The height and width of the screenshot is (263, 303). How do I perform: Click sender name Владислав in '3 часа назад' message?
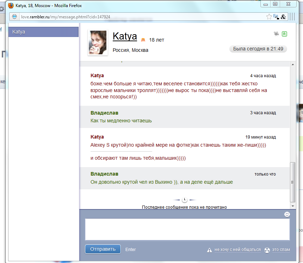point(104,113)
